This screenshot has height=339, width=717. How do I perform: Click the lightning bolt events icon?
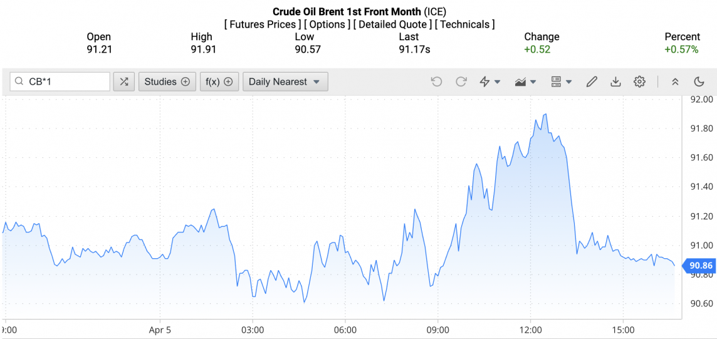(489, 81)
